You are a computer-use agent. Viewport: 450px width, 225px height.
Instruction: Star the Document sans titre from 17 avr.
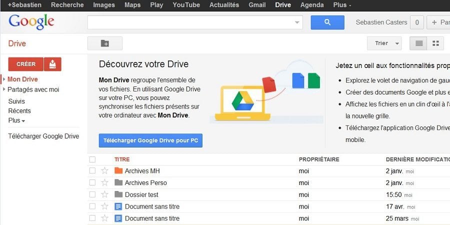point(105,206)
